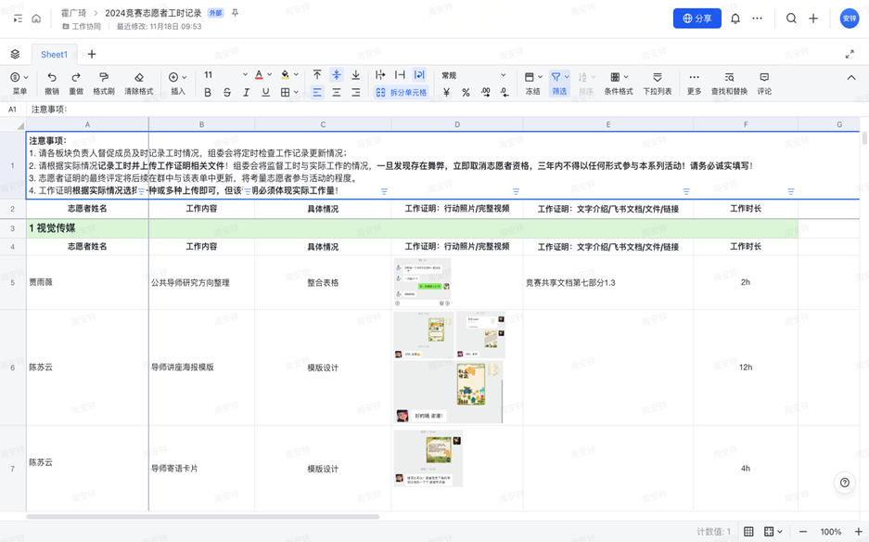Image resolution: width=869 pixels, height=542 pixels.
Task: Apply percent number format
Action: pos(466,93)
